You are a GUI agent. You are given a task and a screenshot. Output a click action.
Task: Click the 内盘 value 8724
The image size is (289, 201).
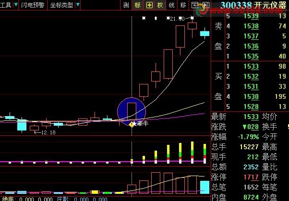tap(251, 197)
